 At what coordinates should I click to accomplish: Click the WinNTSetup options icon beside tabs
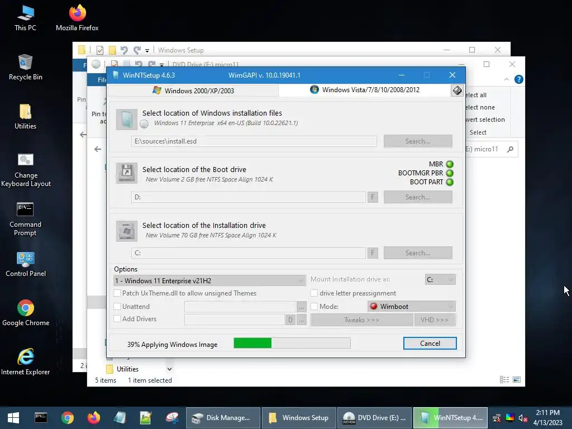457,90
